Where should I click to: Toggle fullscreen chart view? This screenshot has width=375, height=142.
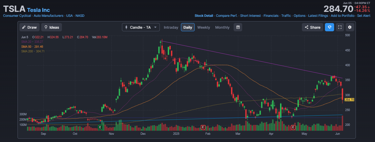pos(339,27)
